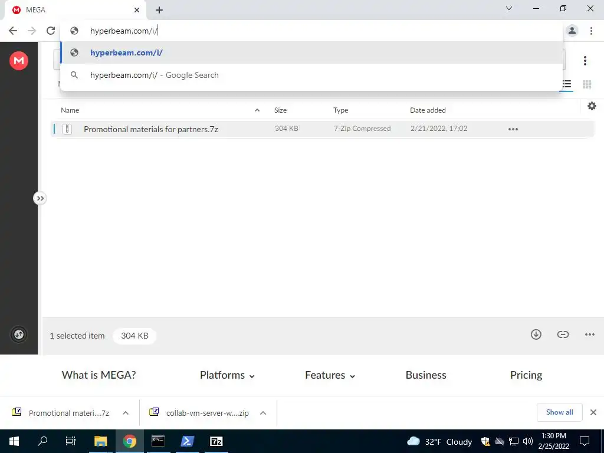
Task: Show all downloads
Action: click(559, 412)
